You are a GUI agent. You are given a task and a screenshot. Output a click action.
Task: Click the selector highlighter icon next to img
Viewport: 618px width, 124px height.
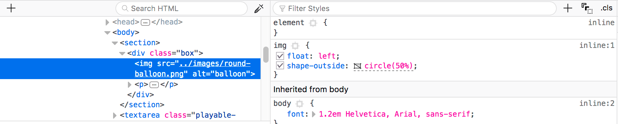click(x=295, y=46)
